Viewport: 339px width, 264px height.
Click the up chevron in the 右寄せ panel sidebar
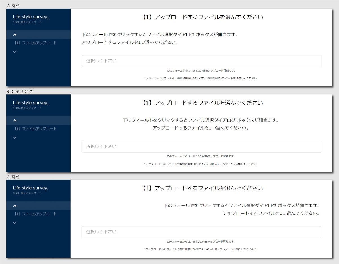click(x=15, y=206)
